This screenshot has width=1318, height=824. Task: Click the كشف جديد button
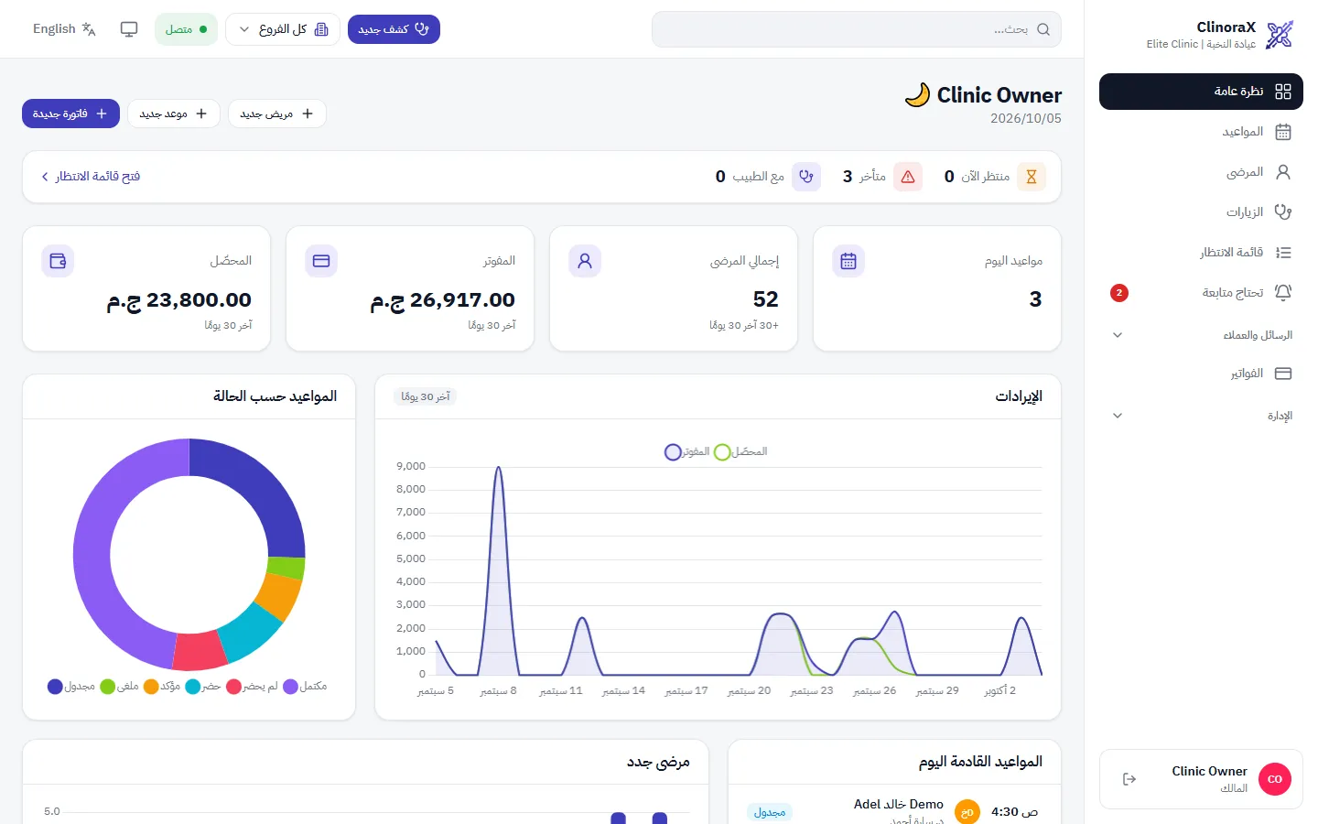[x=394, y=29]
